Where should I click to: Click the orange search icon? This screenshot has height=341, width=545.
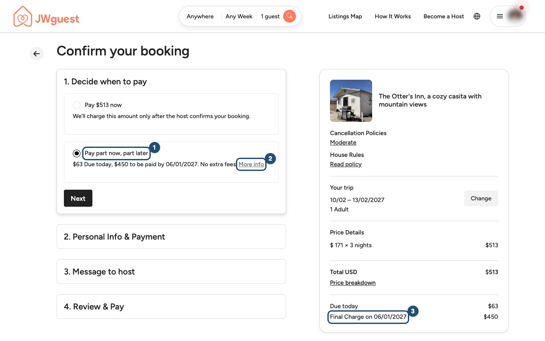coord(290,16)
